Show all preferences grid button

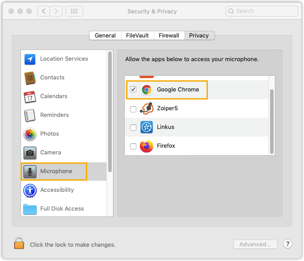click(x=74, y=11)
